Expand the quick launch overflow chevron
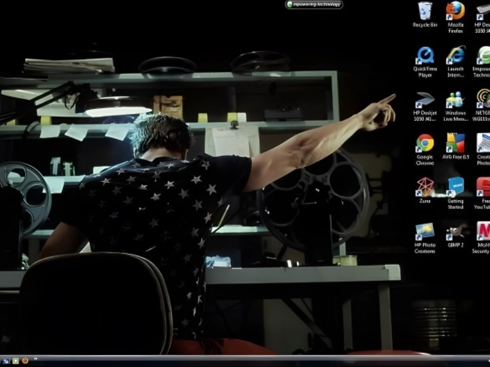Viewport: 490px width, 367px height. (x=36, y=360)
